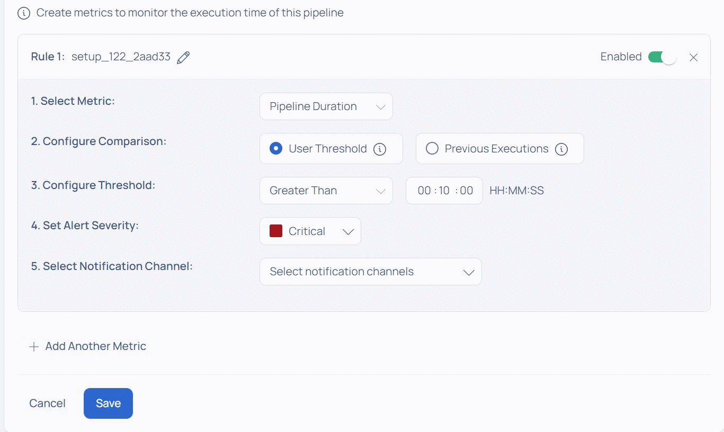Click the '2. Configure Comparison:' label
The width and height of the screenshot is (724, 432).
(x=99, y=141)
